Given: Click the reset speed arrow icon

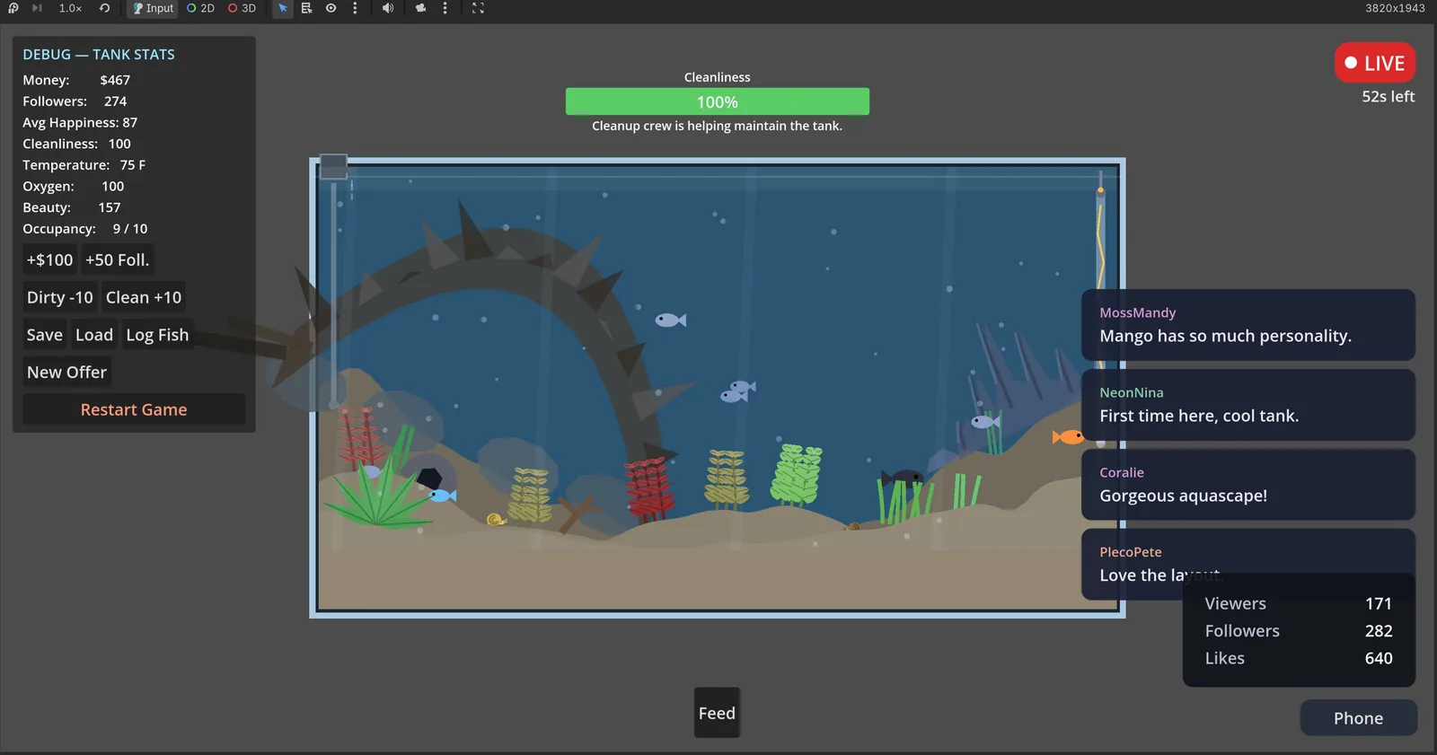Looking at the screenshot, I should pyautogui.click(x=104, y=8).
